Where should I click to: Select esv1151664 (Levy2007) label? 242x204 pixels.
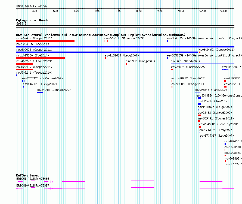(x=122, y=55)
